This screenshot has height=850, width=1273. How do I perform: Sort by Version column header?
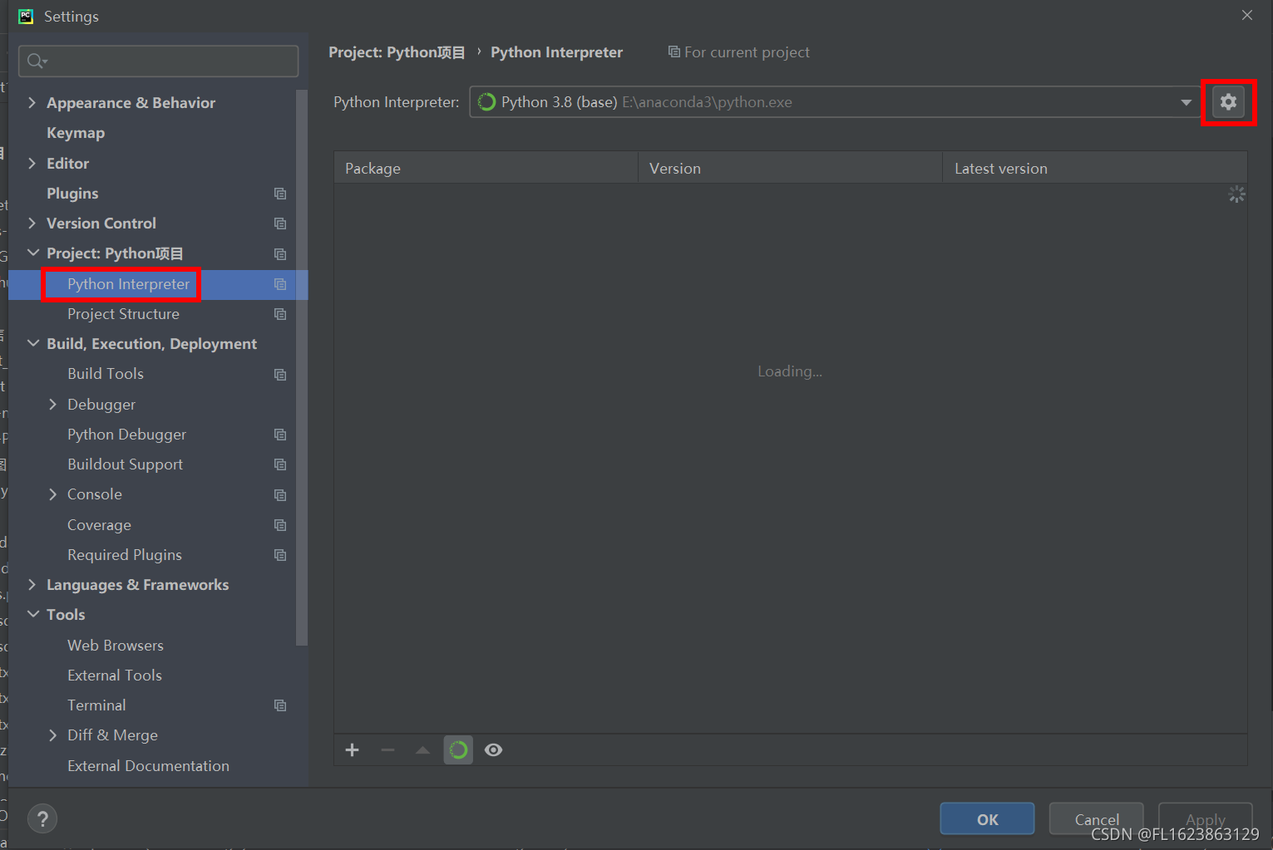(790, 168)
